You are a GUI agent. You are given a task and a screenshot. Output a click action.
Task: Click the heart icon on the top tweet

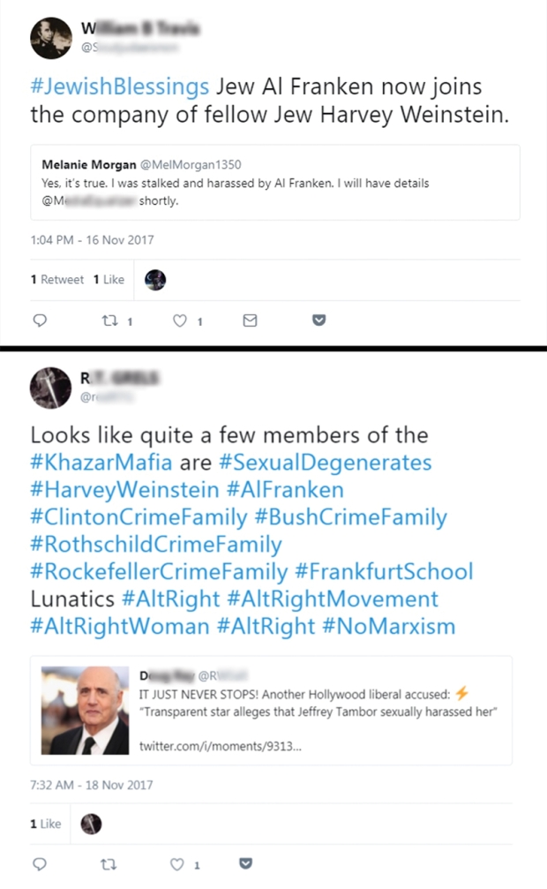point(179,320)
